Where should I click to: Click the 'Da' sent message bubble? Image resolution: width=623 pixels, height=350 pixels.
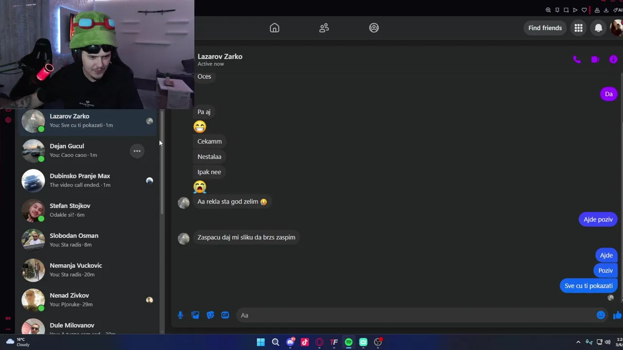[x=608, y=94]
